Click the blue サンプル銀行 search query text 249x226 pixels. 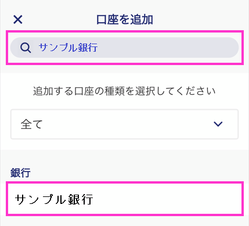pyautogui.click(x=68, y=48)
